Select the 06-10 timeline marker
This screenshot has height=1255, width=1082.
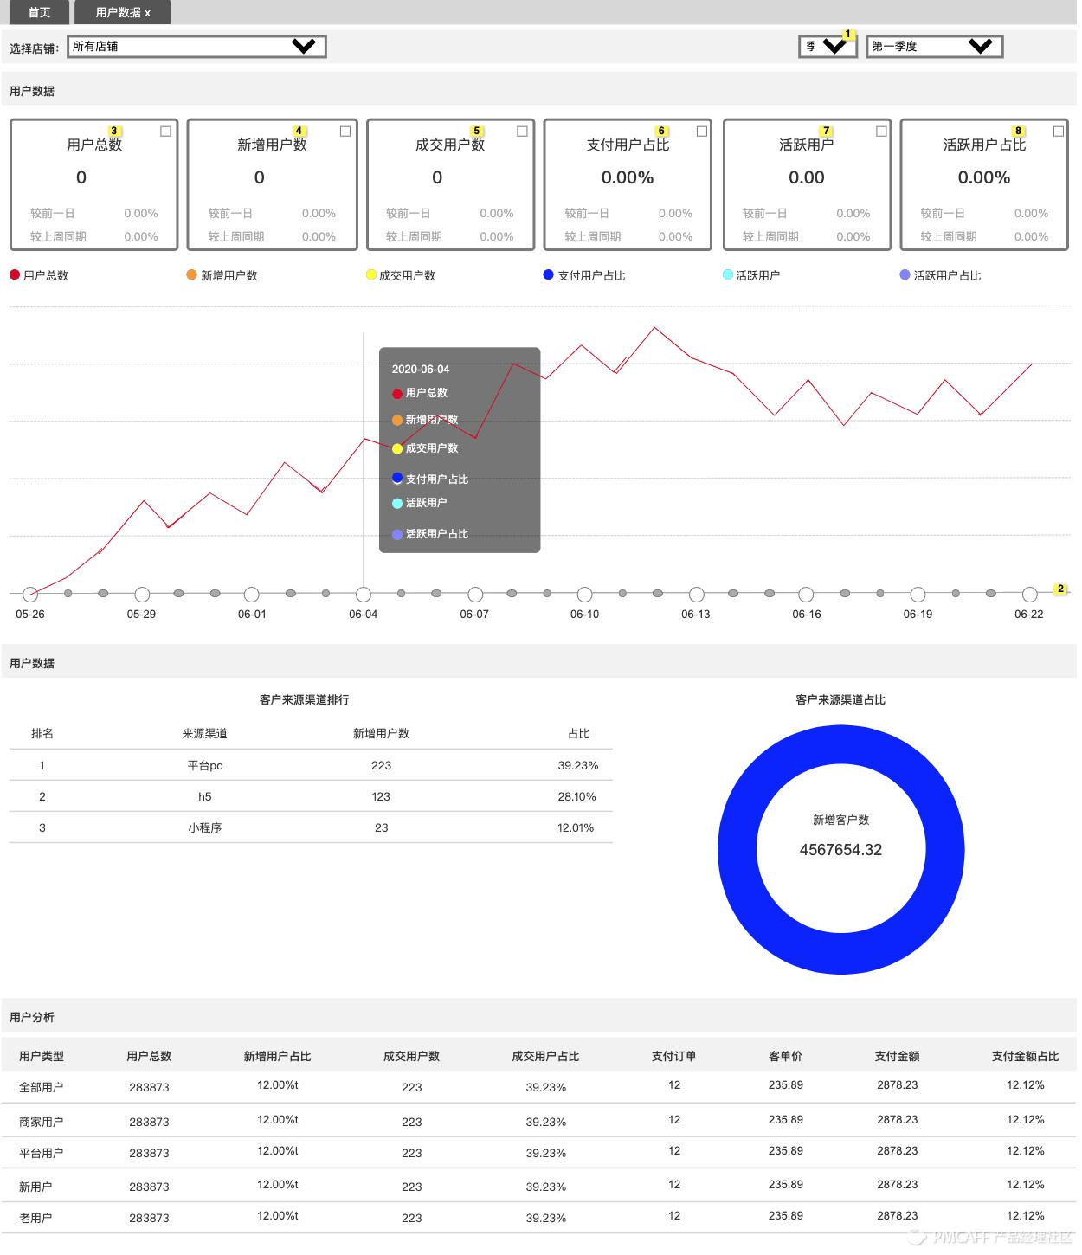(585, 595)
